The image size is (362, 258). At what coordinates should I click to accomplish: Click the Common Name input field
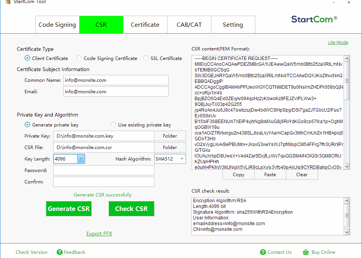[116, 80]
